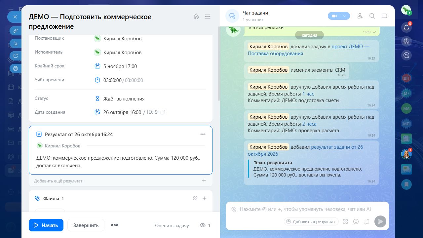Switch files grid view icon

pos(195,198)
